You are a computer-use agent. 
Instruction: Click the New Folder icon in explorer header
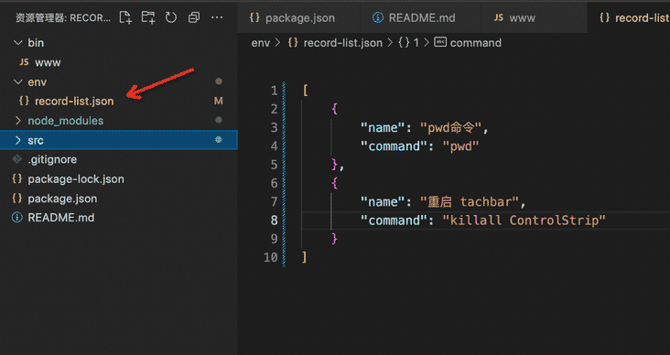[148, 17]
